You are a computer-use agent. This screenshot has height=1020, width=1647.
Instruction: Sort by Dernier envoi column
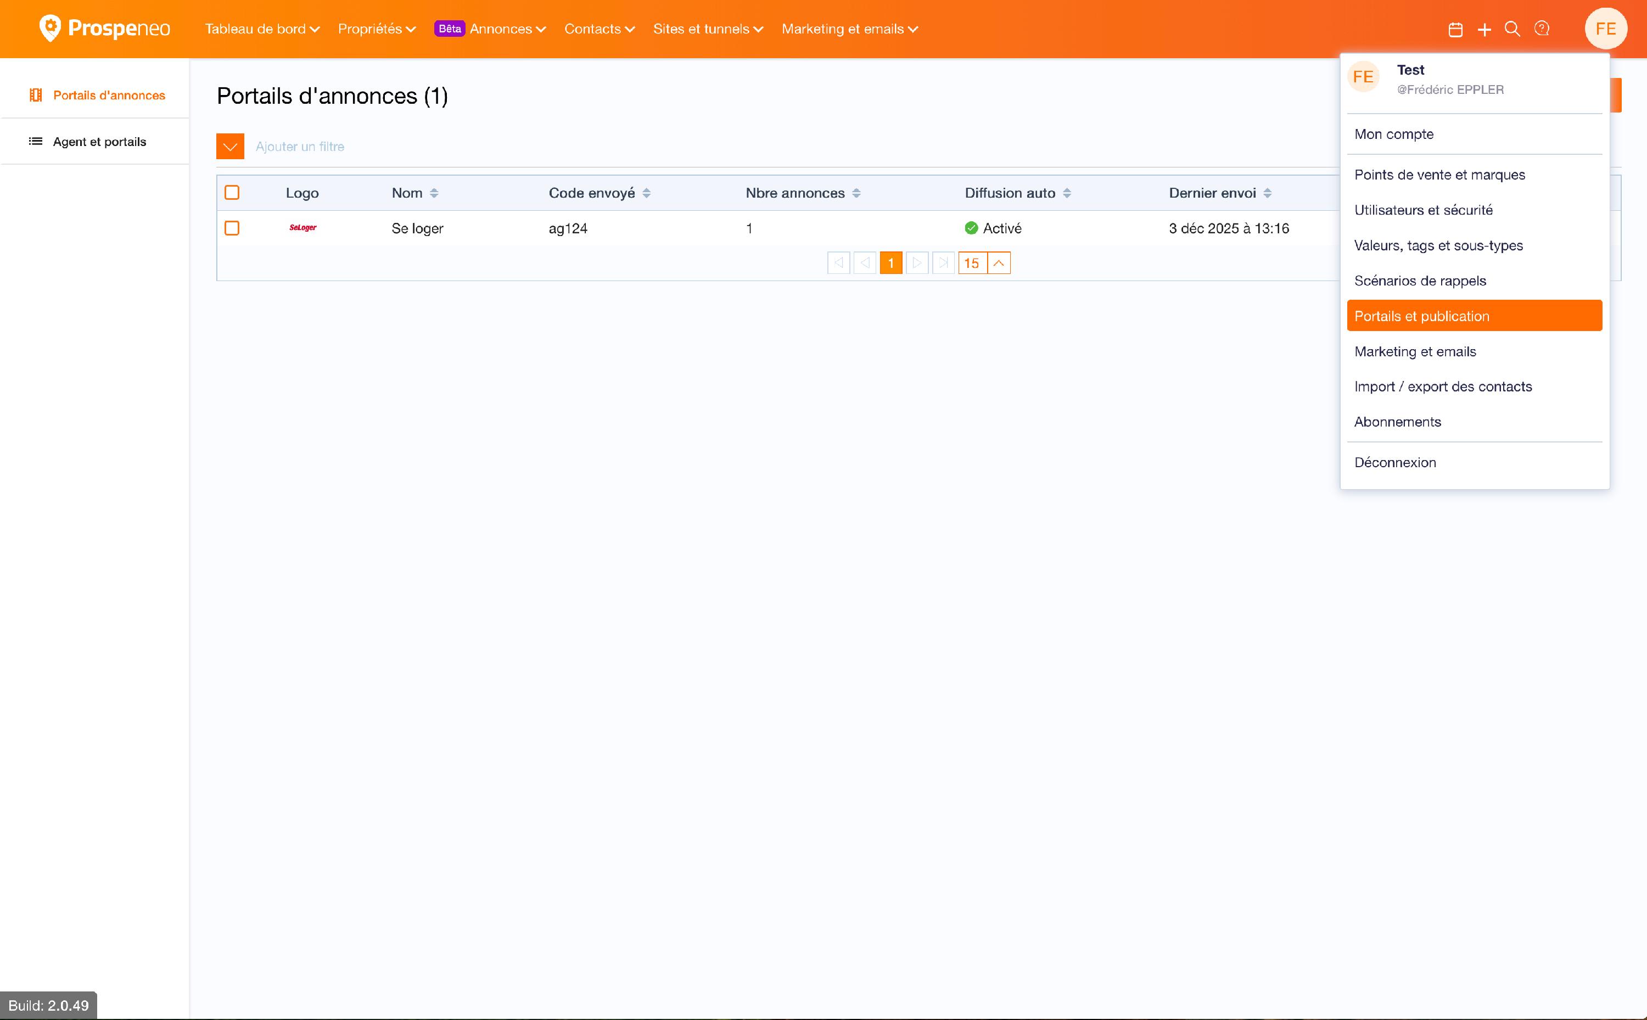pyautogui.click(x=1267, y=194)
